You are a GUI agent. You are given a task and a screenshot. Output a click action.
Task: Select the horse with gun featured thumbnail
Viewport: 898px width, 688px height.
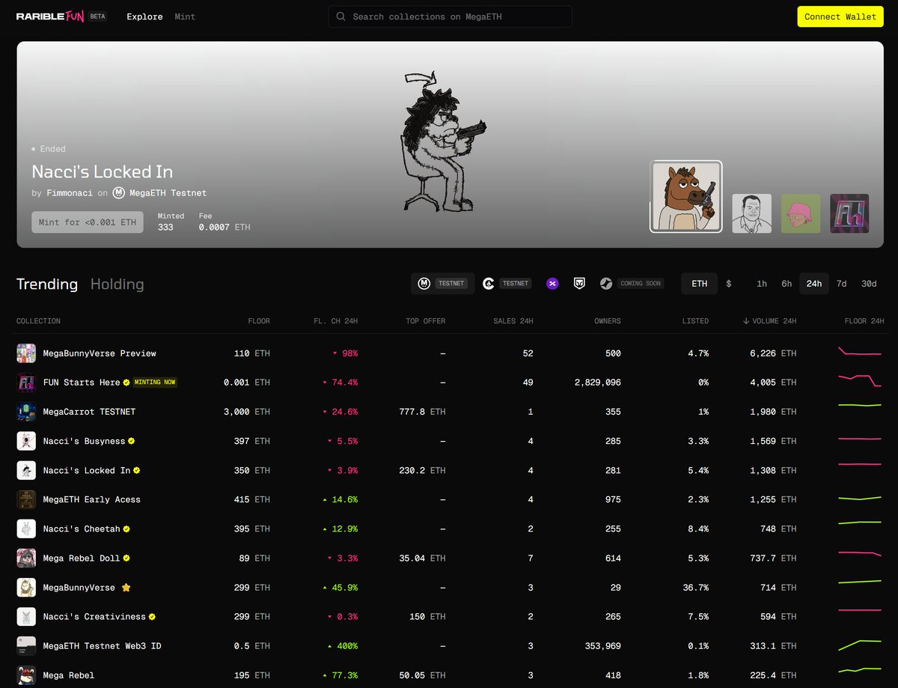pyautogui.click(x=686, y=197)
